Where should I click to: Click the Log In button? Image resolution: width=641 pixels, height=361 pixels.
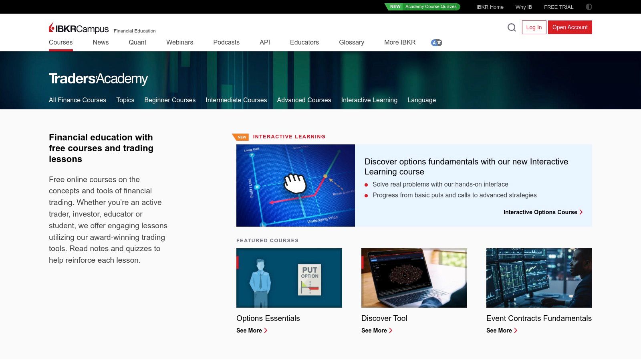(534, 27)
